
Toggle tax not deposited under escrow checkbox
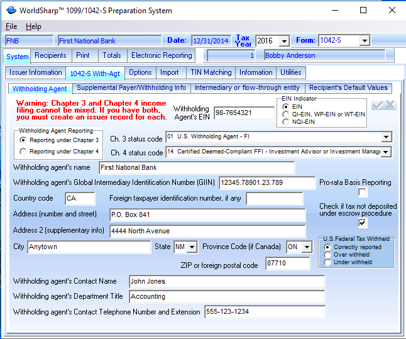coord(362,223)
